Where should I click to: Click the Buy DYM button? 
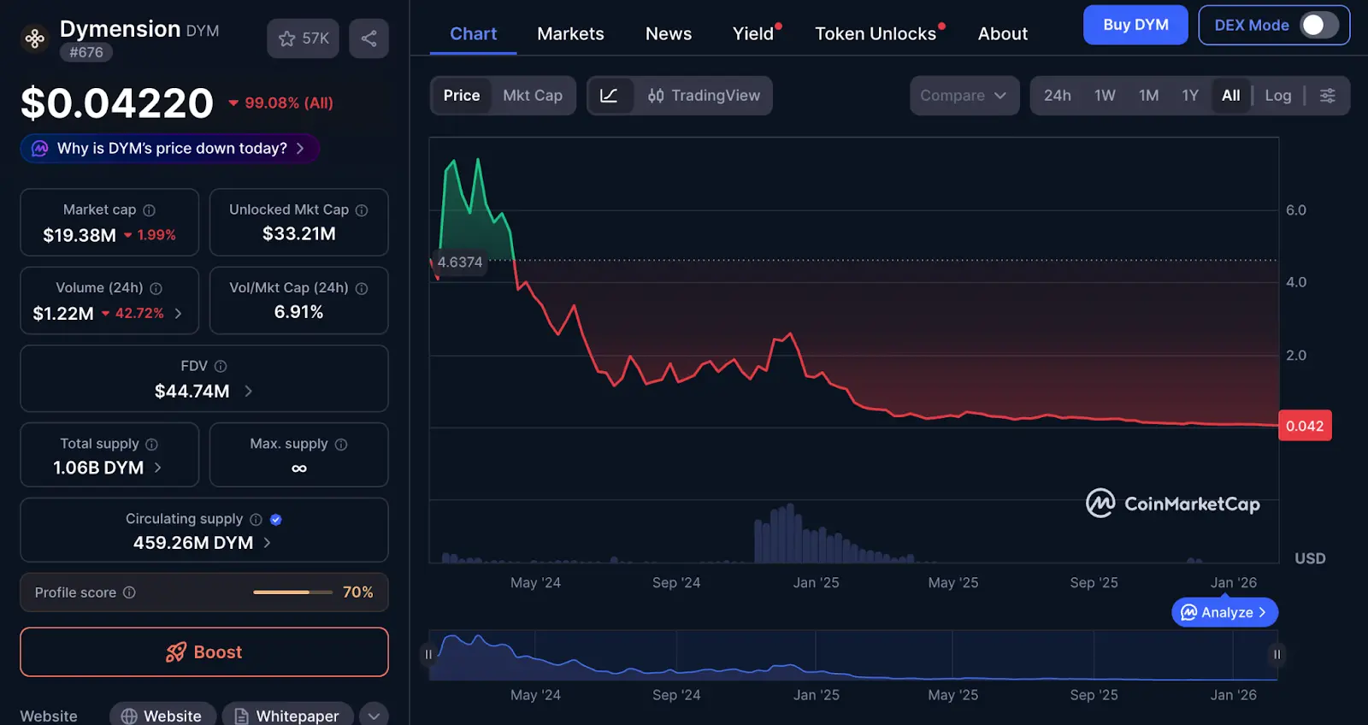point(1135,25)
